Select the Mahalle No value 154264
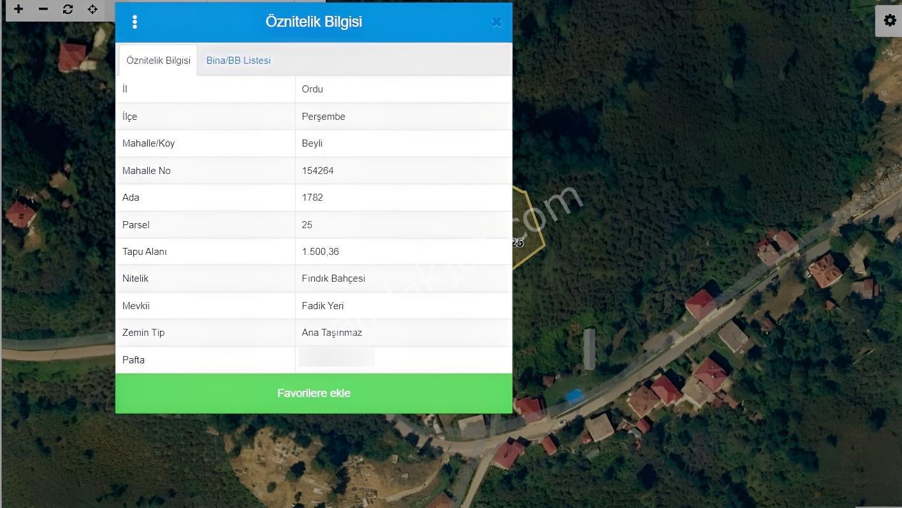The image size is (902, 508). coord(317,171)
